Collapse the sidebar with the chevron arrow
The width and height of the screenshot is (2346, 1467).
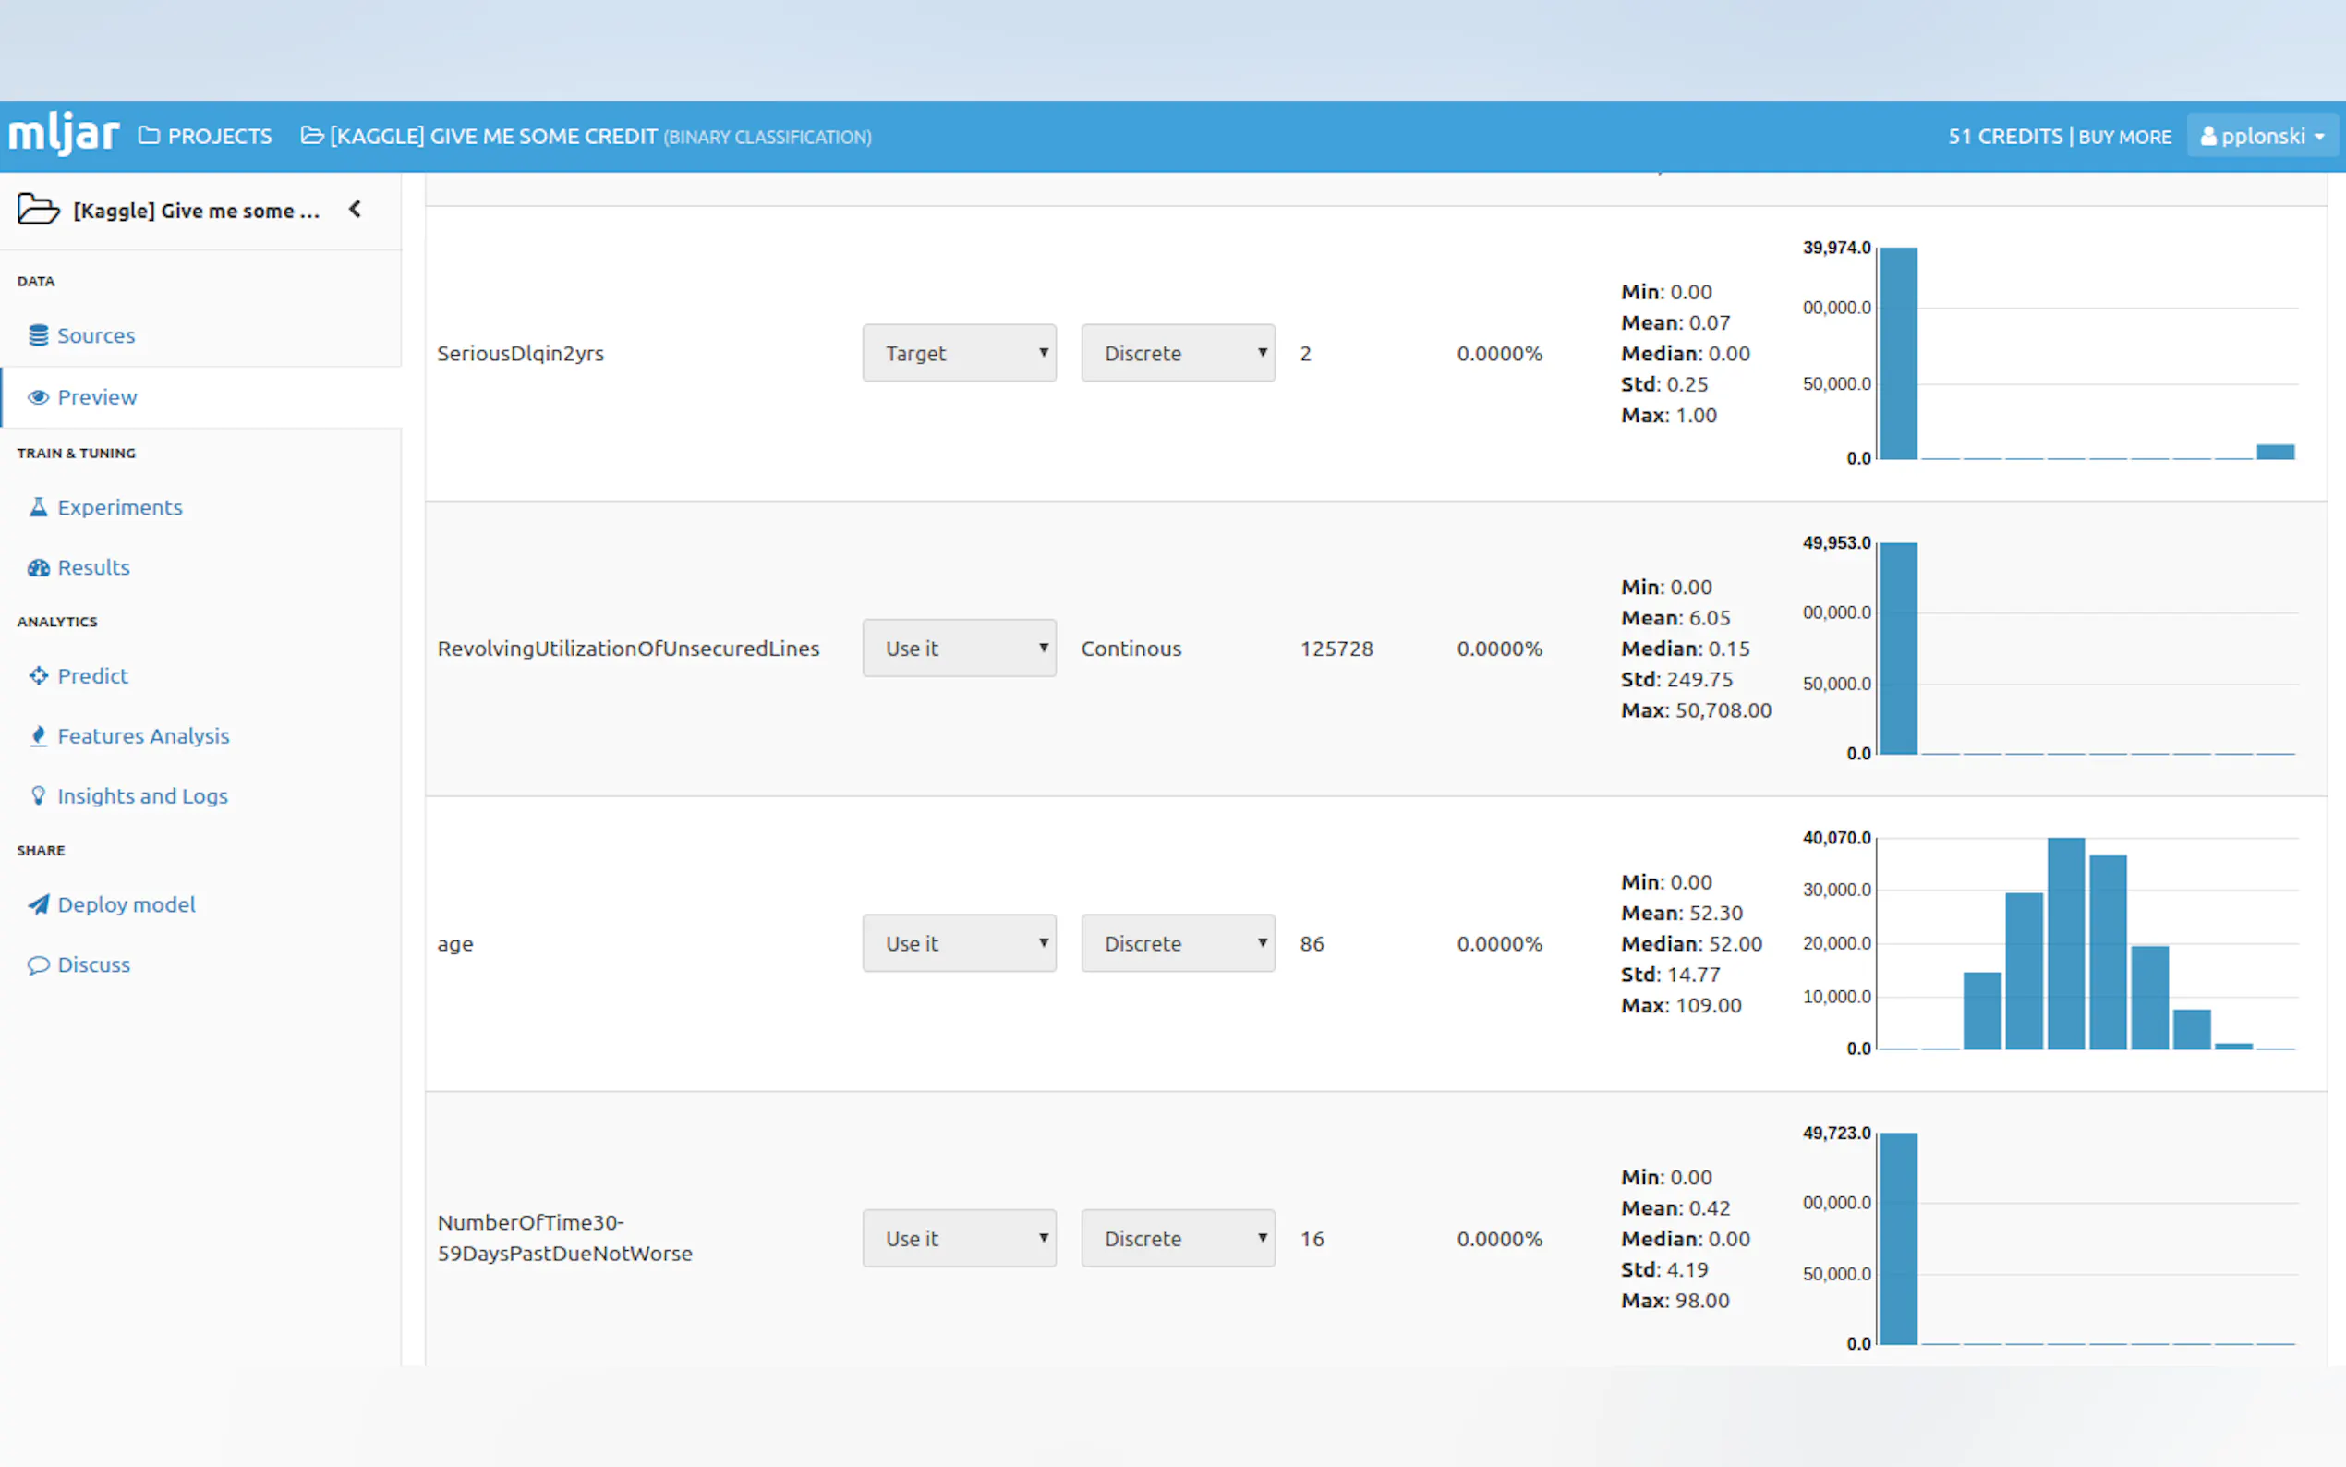[355, 209]
